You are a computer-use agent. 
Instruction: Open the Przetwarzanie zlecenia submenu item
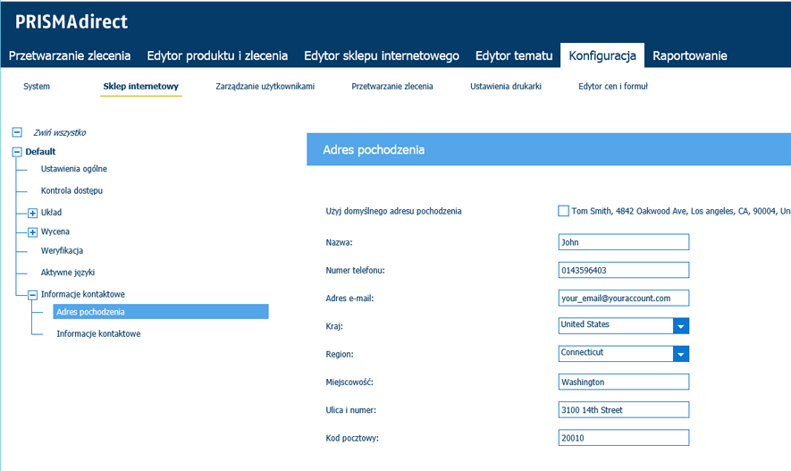coord(392,86)
